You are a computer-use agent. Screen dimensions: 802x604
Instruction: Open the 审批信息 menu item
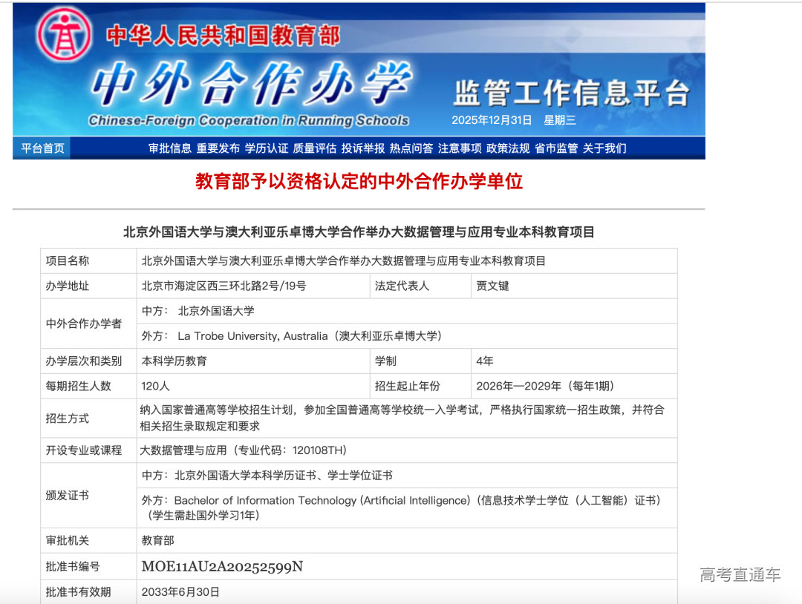point(170,148)
